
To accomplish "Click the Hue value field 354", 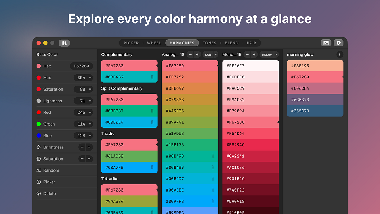I will 81,78.
